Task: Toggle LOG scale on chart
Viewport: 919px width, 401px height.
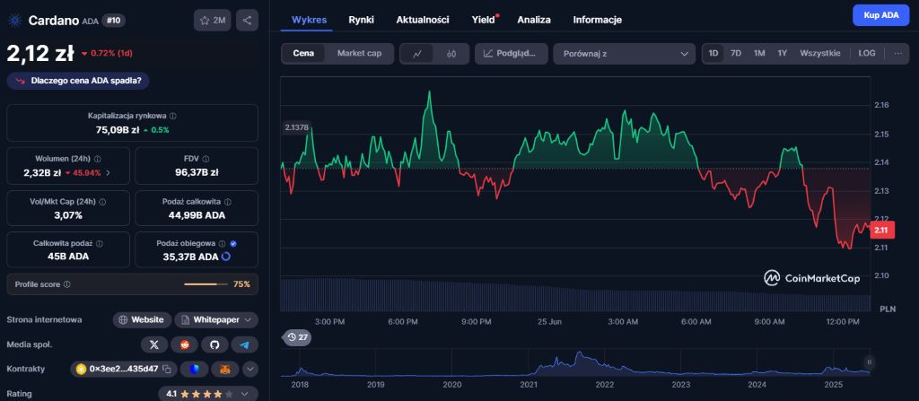Action: tap(867, 53)
